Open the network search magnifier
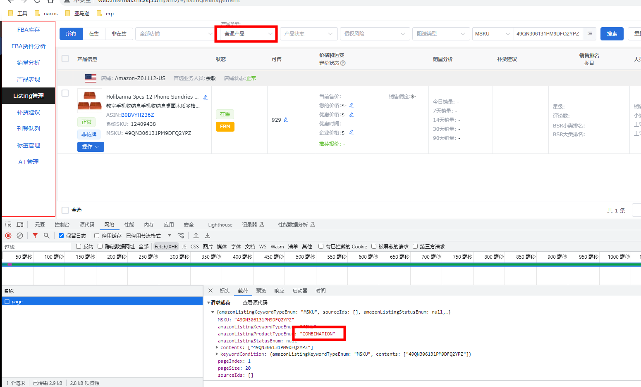The image size is (641, 387). pos(47,236)
